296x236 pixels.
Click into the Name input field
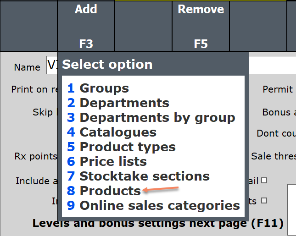pos(171,65)
